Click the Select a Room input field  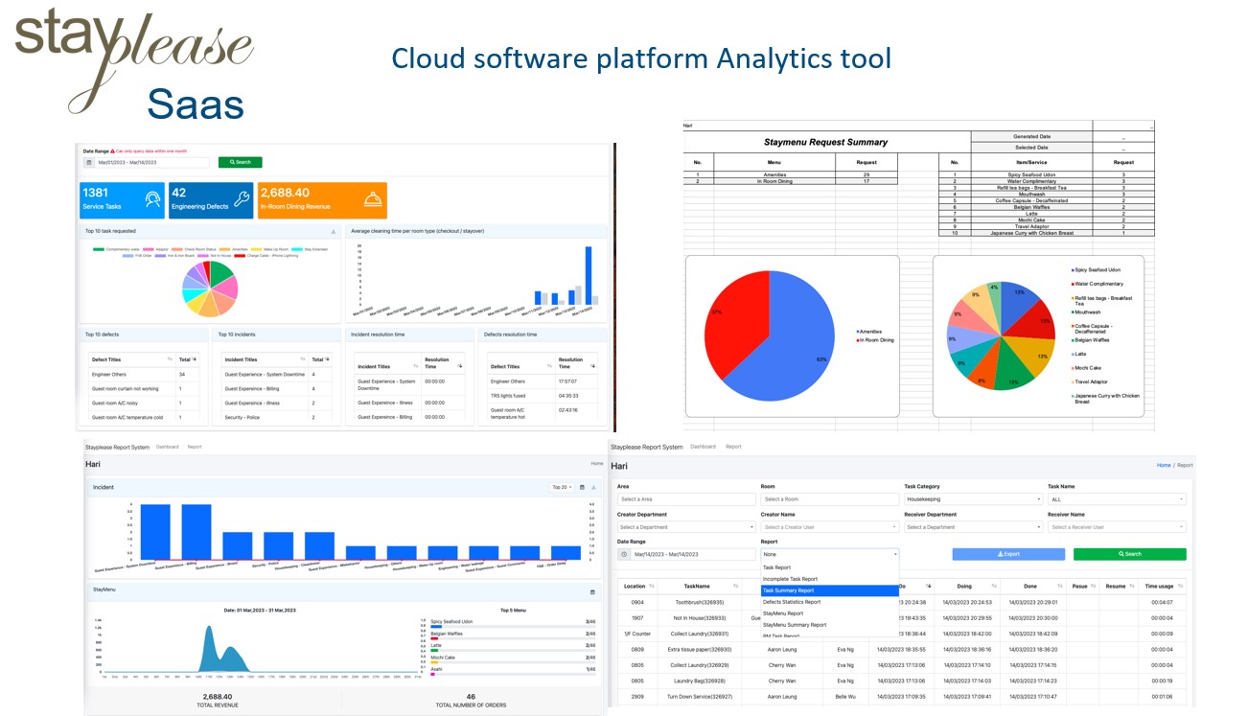click(x=829, y=499)
